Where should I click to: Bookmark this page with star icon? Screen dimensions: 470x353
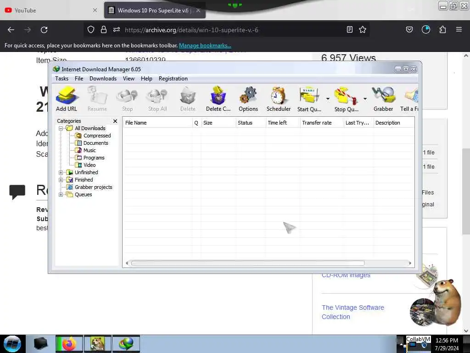[363, 29]
